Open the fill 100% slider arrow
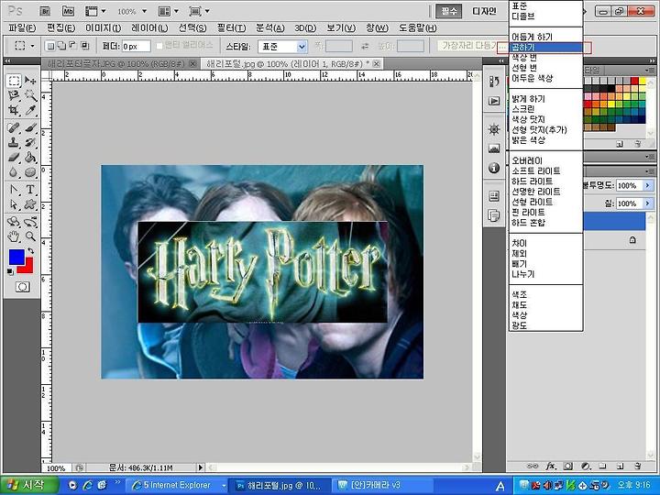This screenshot has height=495, width=660. pos(647,203)
